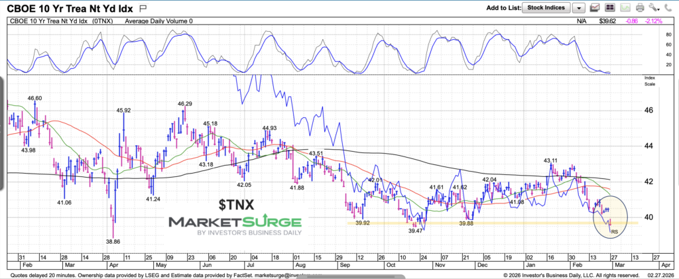Click the green line chart icon
The image size is (679, 279).
tap(625, 8)
